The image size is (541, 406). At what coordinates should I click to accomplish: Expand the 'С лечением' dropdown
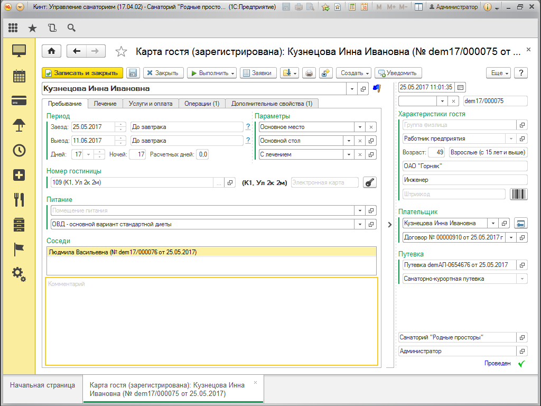[x=348, y=154]
